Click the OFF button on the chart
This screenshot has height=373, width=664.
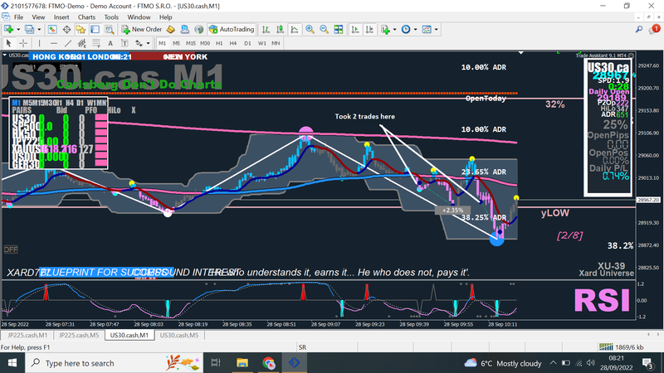point(11,249)
